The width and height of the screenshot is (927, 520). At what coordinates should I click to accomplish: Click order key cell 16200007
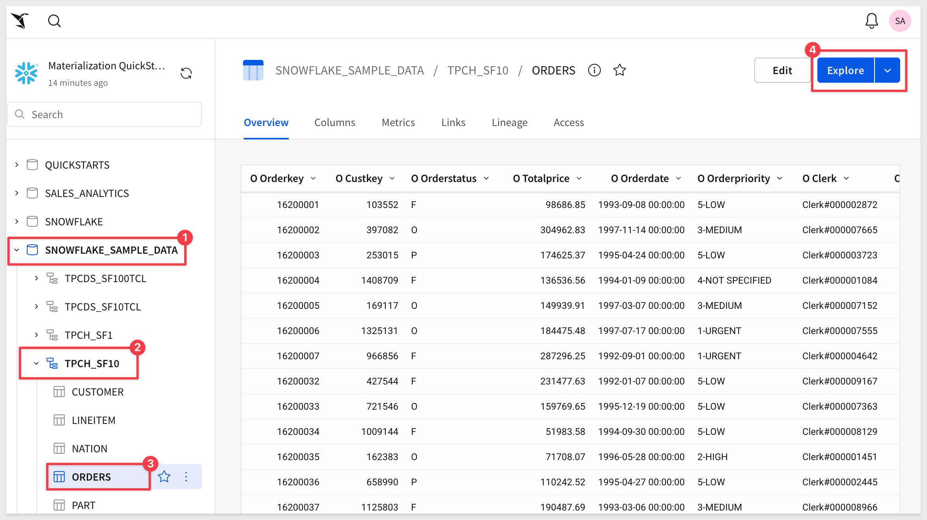298,356
